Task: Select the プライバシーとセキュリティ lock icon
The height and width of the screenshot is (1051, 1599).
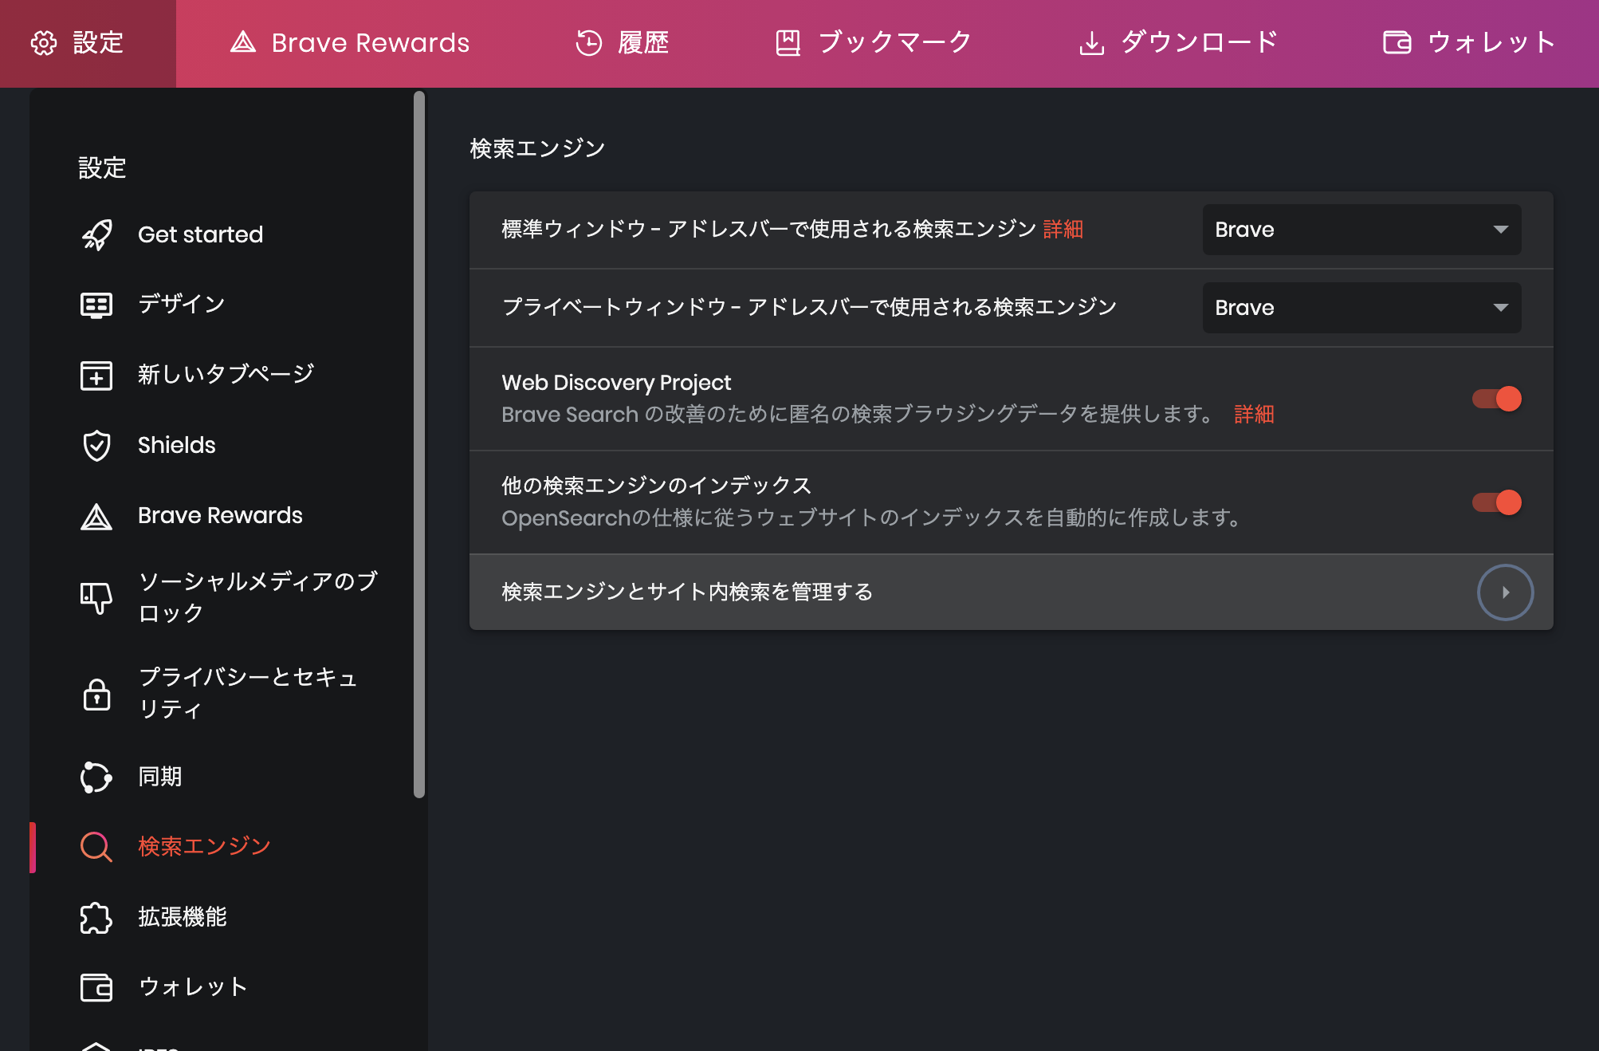Action: pos(96,694)
